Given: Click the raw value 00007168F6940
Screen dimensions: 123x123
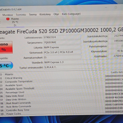Looking at the screenshot, I should [x=114, y=105].
